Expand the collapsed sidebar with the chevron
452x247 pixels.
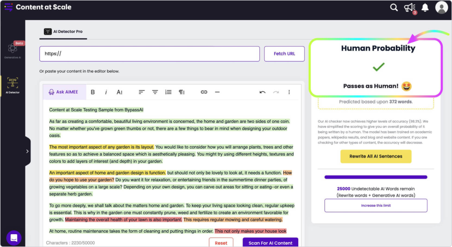click(x=27, y=151)
